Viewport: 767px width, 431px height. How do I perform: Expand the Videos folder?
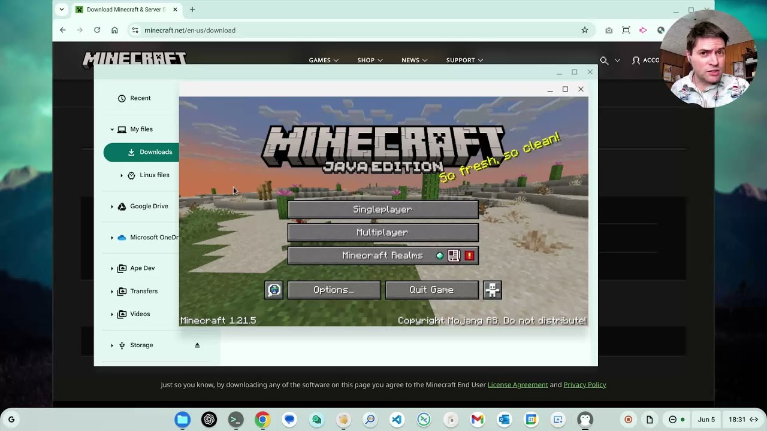pos(112,314)
